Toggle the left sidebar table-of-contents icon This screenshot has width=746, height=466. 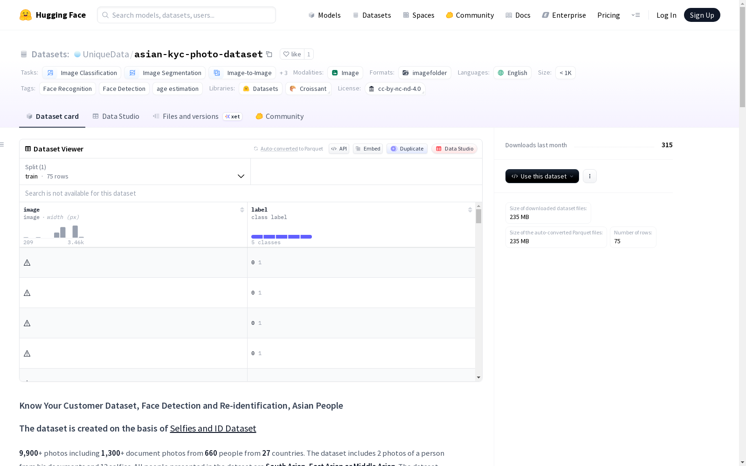[x=2, y=144]
